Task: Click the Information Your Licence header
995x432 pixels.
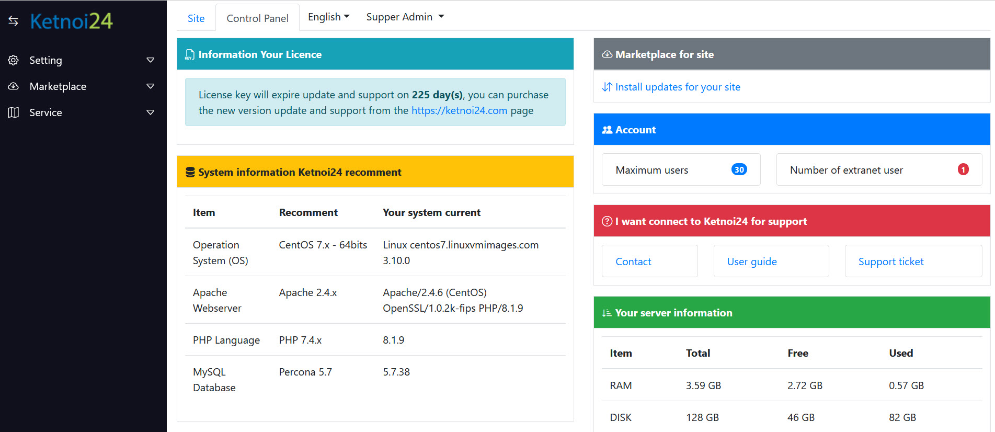Action: click(x=375, y=54)
